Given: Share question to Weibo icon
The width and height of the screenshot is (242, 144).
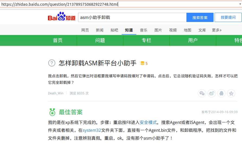Looking at the screenshot, I should 212,93.
